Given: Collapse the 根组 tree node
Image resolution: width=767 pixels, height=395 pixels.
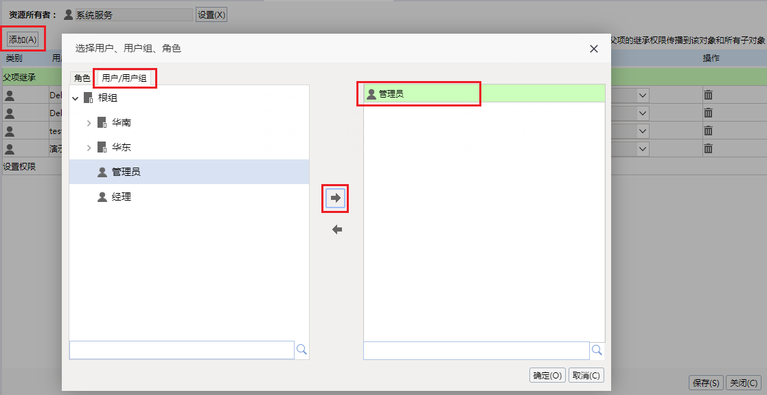Looking at the screenshot, I should coord(76,98).
